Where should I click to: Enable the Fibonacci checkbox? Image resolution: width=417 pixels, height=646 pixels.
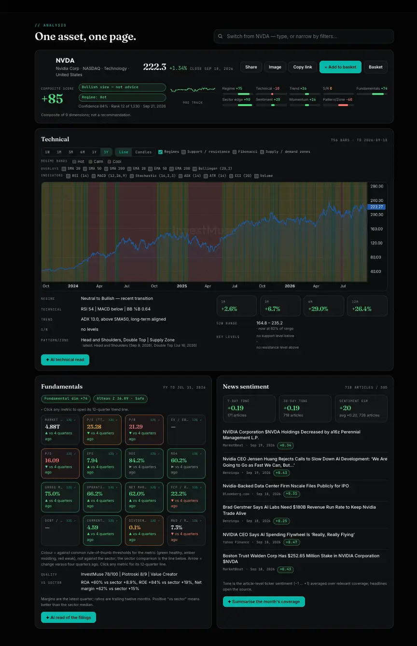[234, 152]
